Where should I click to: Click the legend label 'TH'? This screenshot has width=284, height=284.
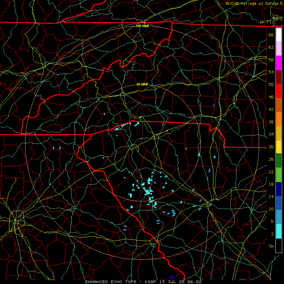271,246
